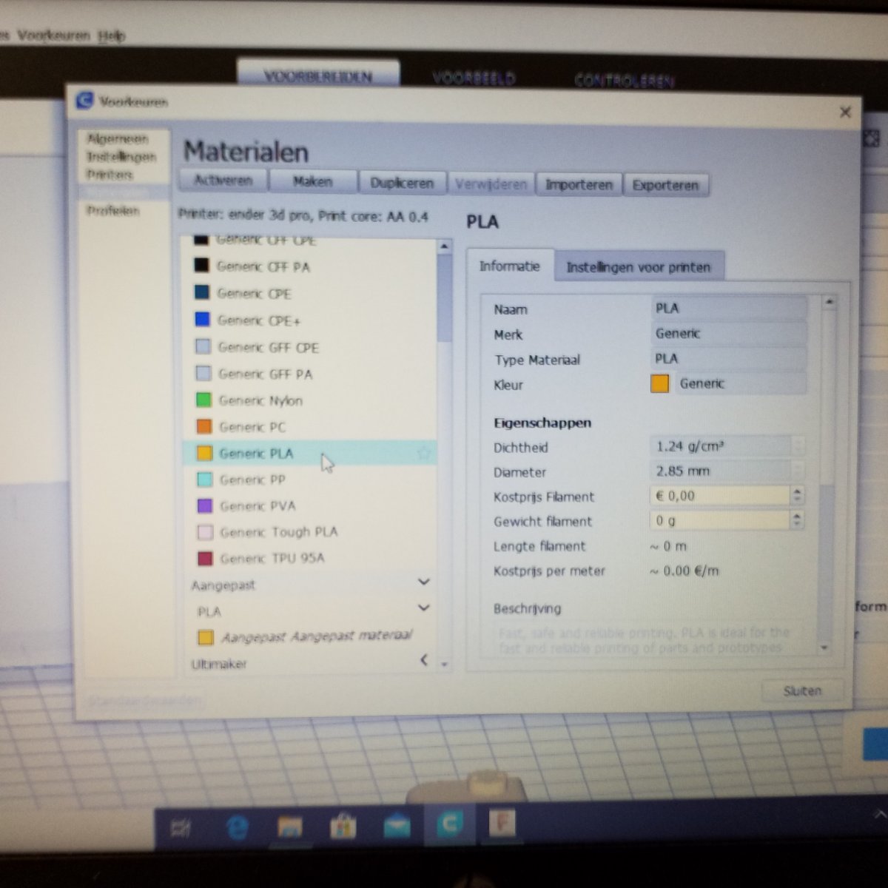Click the Maken button
The height and width of the screenshot is (888, 888).
click(312, 181)
